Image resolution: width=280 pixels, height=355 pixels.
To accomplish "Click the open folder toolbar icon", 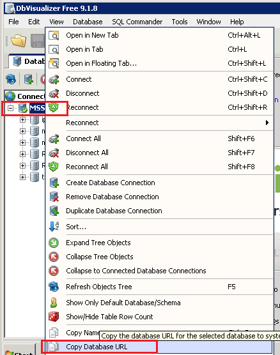I will pyautogui.click(x=19, y=40).
